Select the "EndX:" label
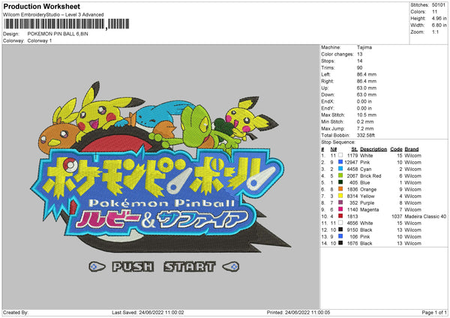This screenshot has height=318, width=450. (328, 101)
